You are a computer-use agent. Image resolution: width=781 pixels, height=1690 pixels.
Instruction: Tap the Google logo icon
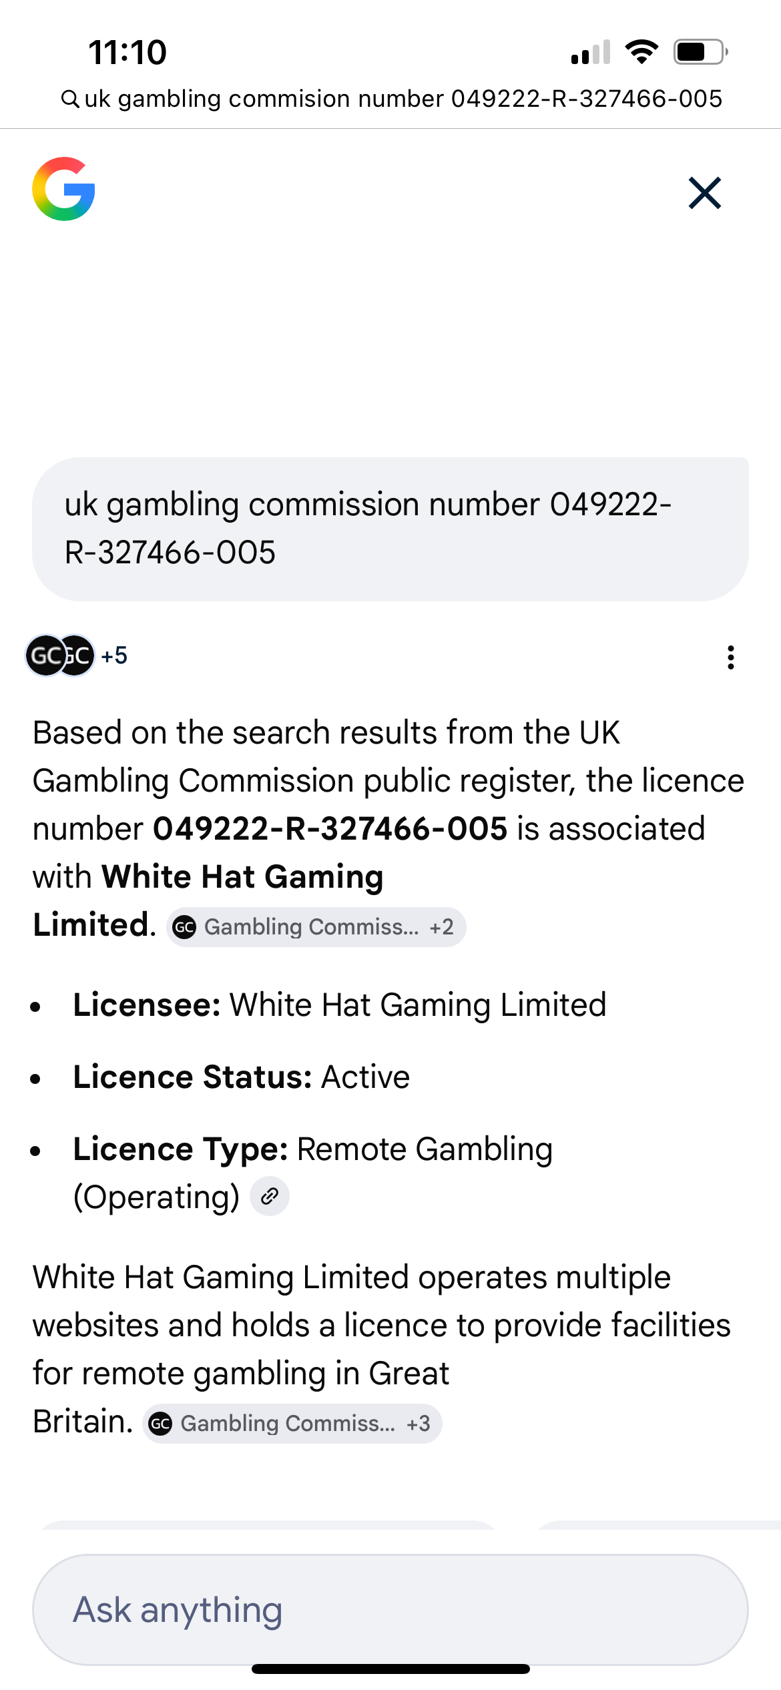63,189
